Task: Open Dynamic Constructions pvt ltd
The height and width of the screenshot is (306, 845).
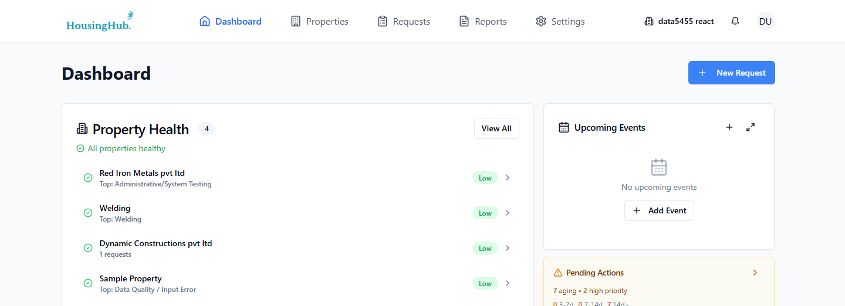Action: tap(298, 248)
